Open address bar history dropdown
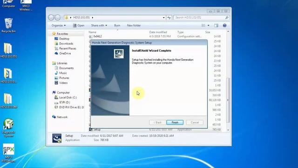This screenshot has height=168, width=298. 163,18
